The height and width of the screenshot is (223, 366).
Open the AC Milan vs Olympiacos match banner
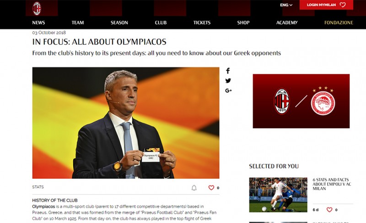(301, 101)
